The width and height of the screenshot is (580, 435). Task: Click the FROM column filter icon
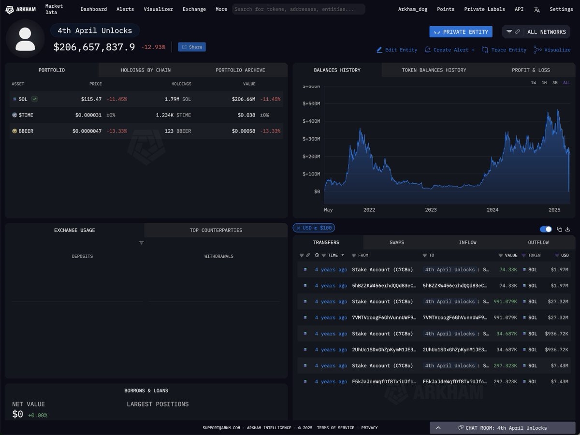354,255
